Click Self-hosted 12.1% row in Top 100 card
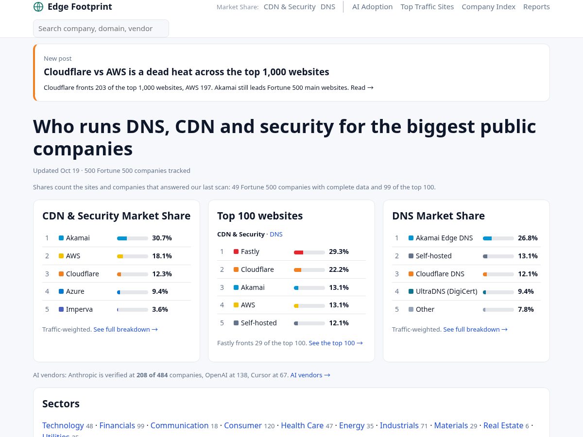Viewport: 583px width, 437px height. tap(291, 323)
